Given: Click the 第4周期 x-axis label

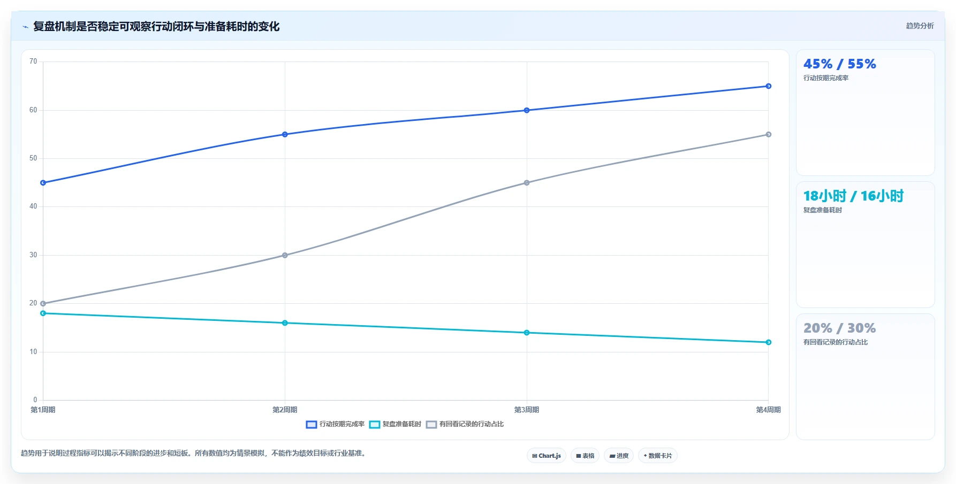Looking at the screenshot, I should (x=768, y=410).
